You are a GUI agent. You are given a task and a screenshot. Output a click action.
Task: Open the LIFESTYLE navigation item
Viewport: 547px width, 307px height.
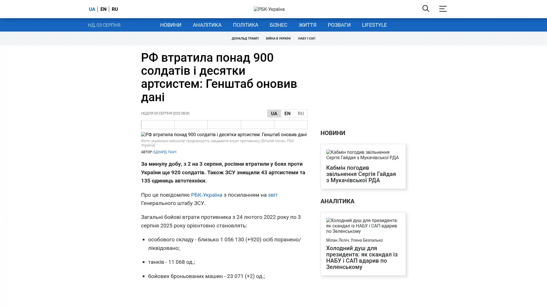(374, 25)
